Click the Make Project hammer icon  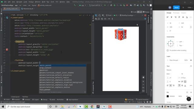(x=75, y=5)
